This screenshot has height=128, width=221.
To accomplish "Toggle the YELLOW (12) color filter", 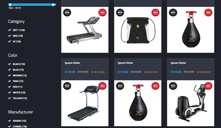I will (18, 98).
